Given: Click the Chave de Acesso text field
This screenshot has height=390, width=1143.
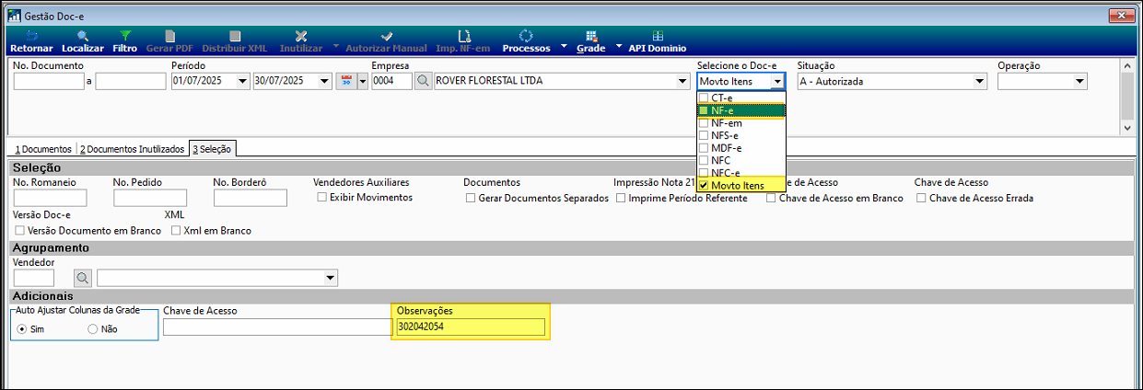Looking at the screenshot, I should click(276, 327).
